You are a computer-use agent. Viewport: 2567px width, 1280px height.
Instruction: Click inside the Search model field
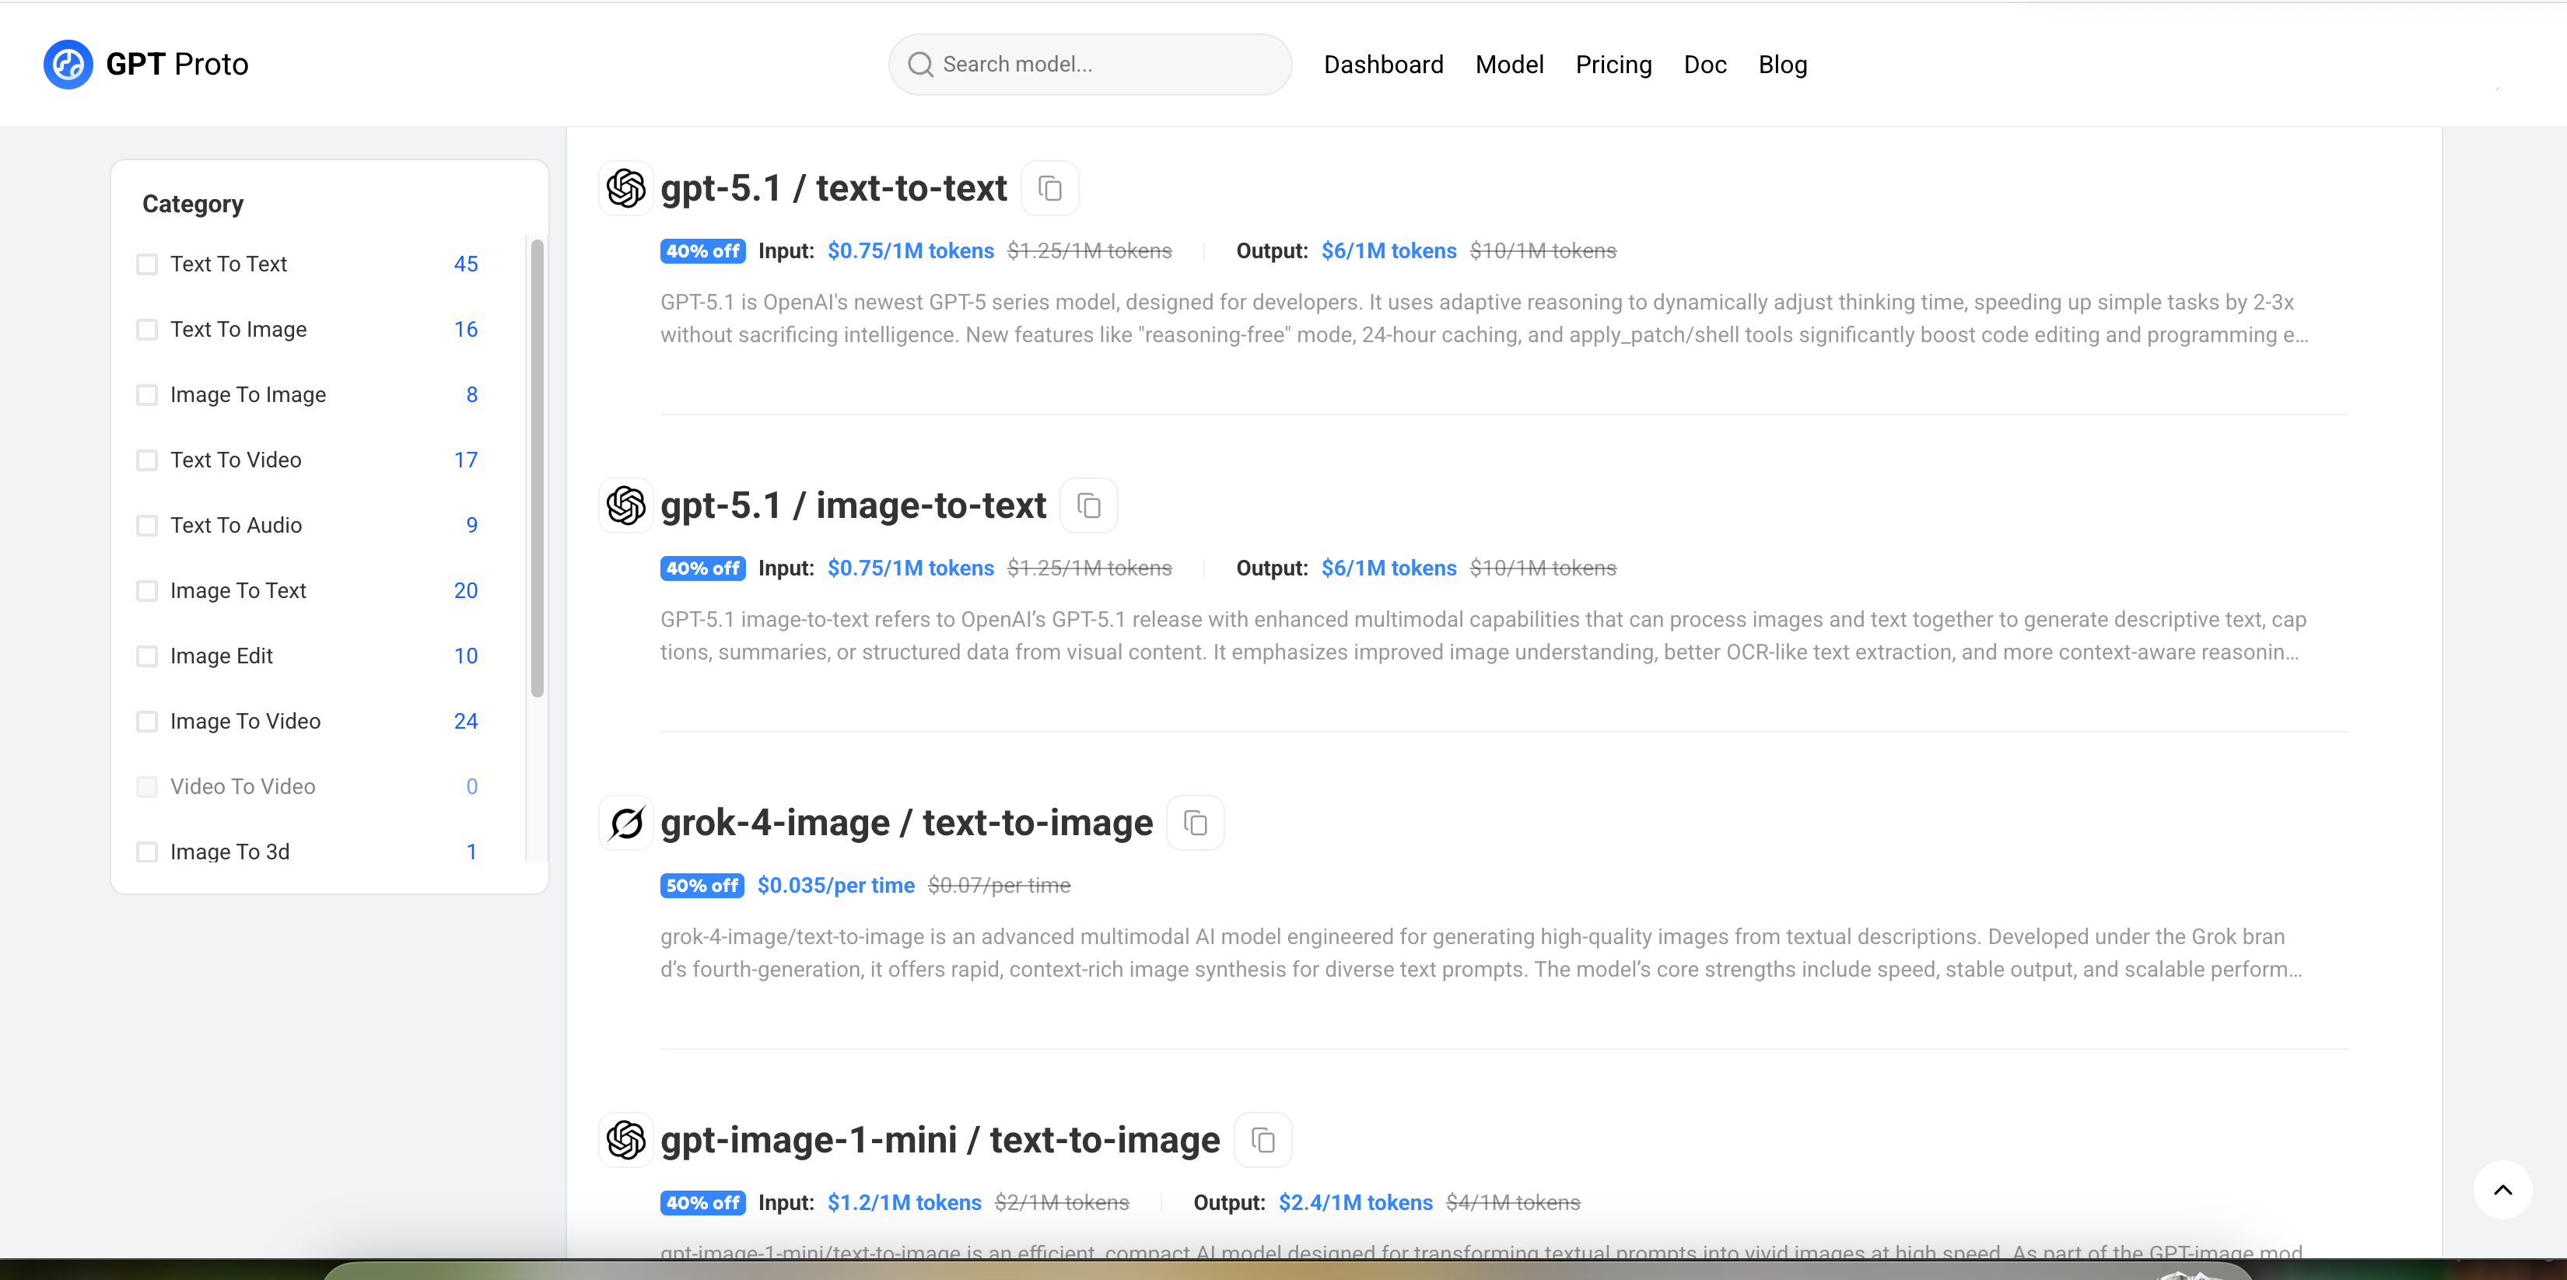click(1089, 65)
